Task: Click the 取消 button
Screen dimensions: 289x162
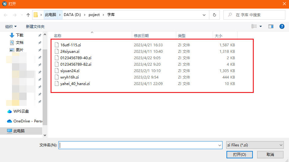Action: (270, 154)
